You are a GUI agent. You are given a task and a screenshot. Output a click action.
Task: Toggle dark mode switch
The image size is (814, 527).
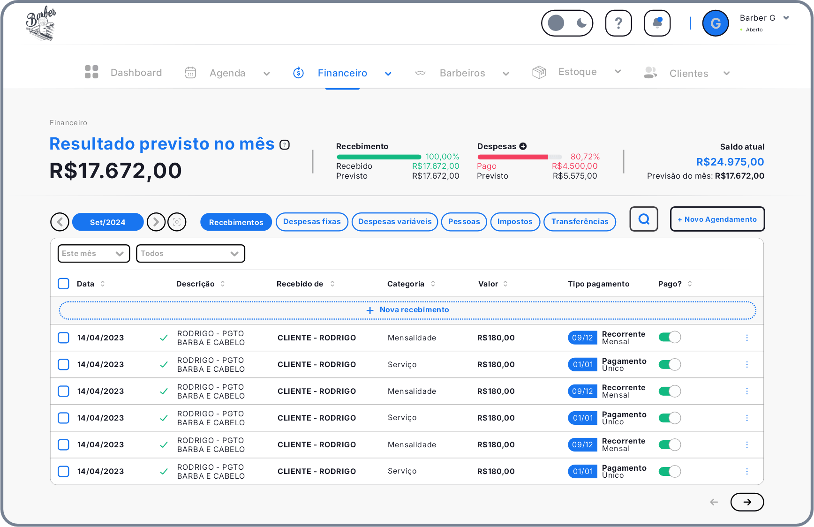(567, 23)
